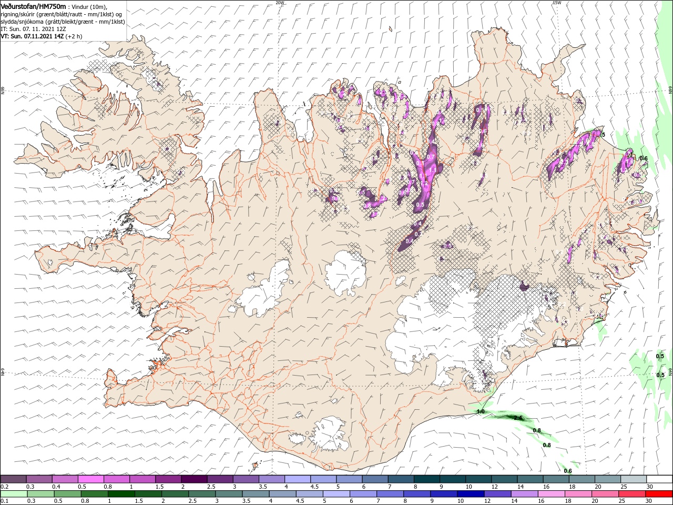The width and height of the screenshot is (673, 505).
Task: Click lower legend grey-blue swatch starting at 4
Action: pos(282,494)
